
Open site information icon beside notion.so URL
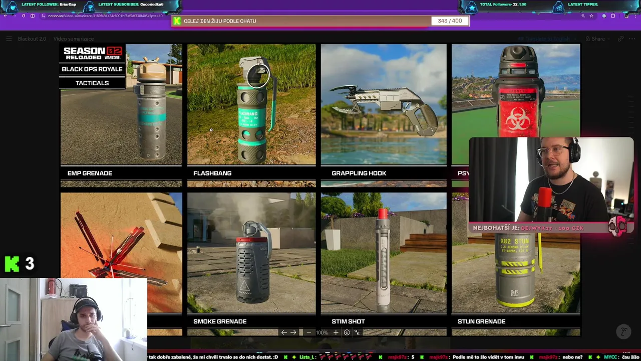(x=43, y=16)
